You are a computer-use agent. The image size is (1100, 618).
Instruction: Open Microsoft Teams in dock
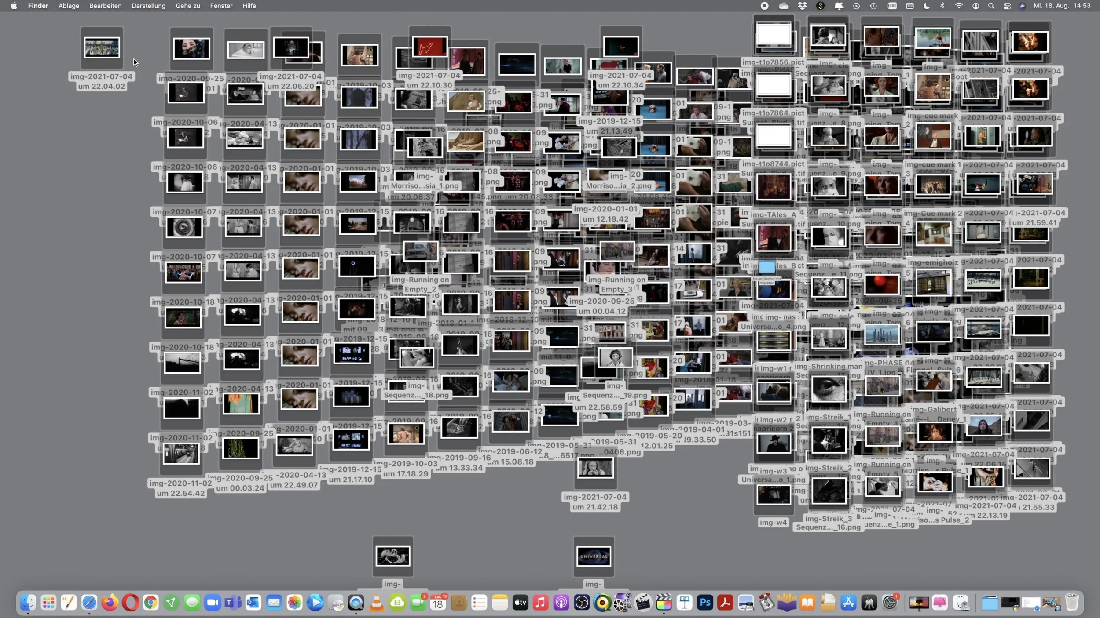(x=233, y=603)
